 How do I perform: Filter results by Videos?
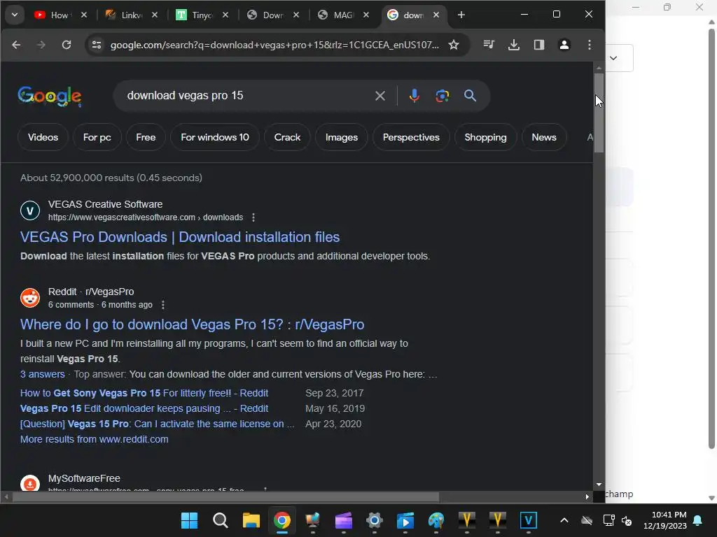pyautogui.click(x=43, y=137)
